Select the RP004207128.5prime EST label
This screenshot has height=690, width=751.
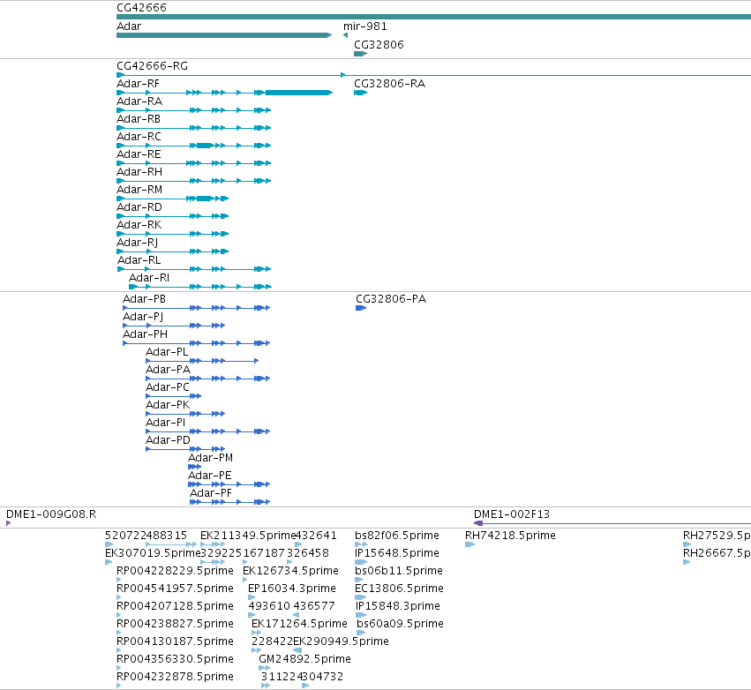click(175, 606)
